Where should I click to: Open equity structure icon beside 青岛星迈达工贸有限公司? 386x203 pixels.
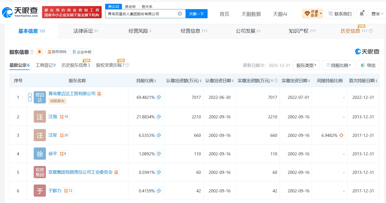pyautogui.click(x=99, y=94)
